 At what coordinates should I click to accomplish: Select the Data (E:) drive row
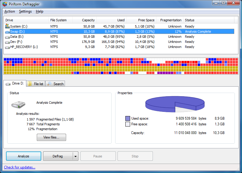[120, 37]
